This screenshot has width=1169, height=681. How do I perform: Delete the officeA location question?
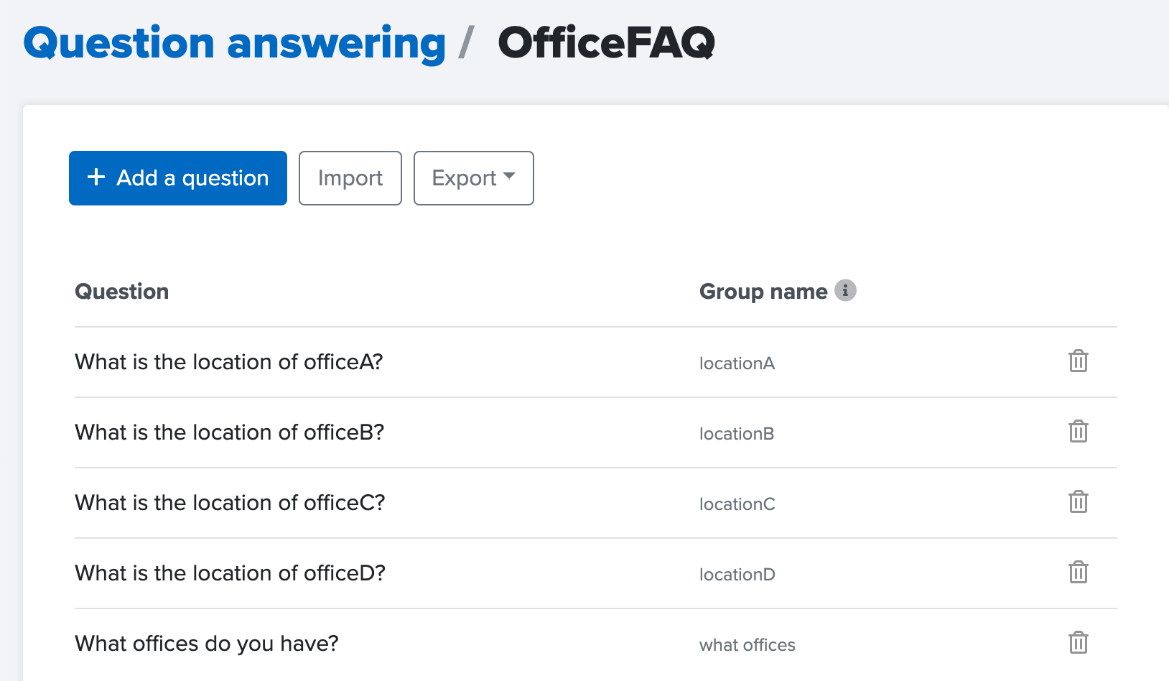[x=1078, y=361]
